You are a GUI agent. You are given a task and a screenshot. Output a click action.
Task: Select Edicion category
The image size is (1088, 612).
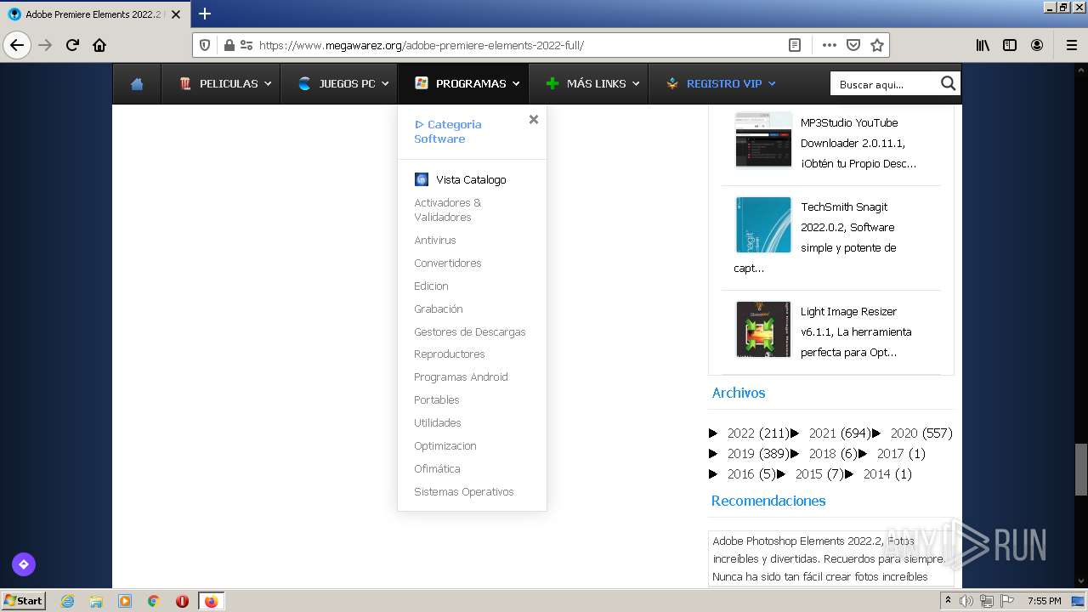(x=431, y=286)
